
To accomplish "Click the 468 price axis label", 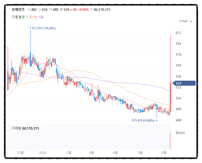I will 178,120.
